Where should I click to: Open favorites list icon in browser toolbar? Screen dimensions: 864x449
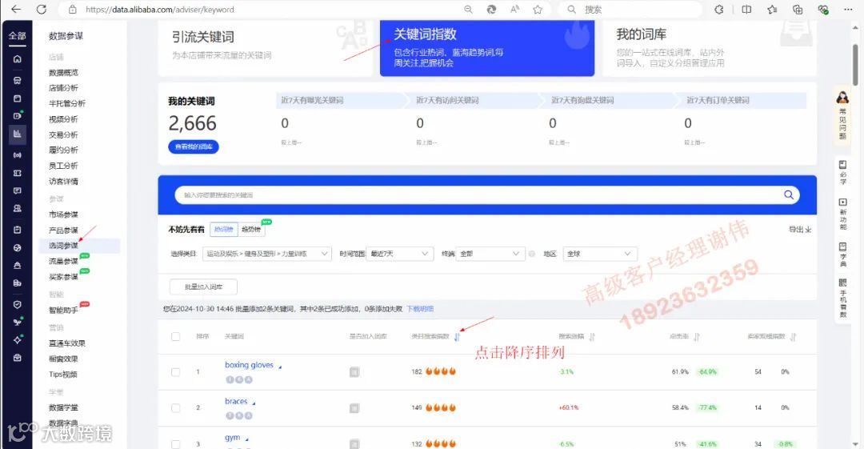pos(772,10)
